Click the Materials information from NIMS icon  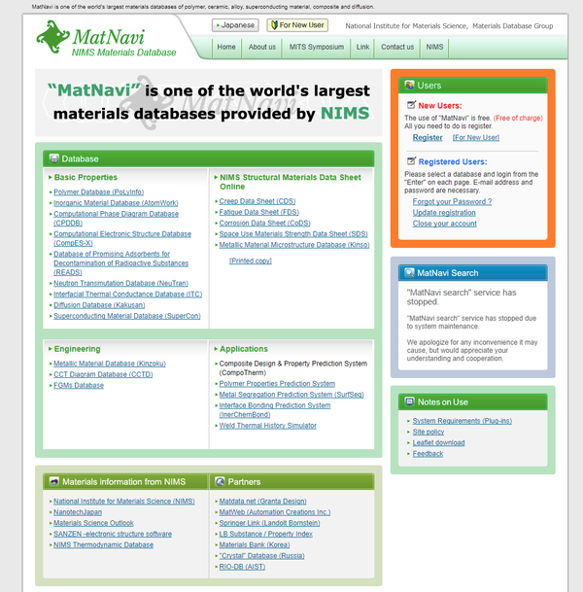coord(54,481)
